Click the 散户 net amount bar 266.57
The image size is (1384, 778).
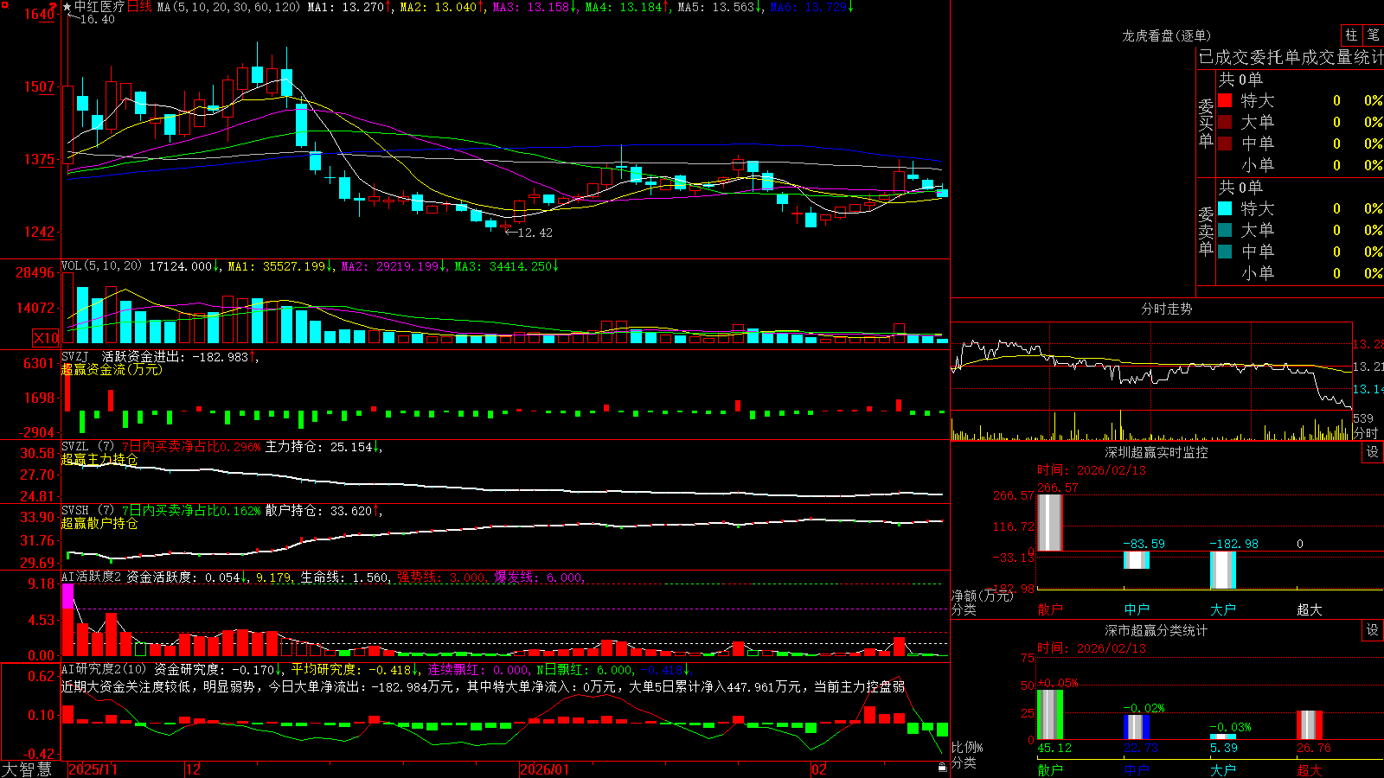coord(1050,522)
